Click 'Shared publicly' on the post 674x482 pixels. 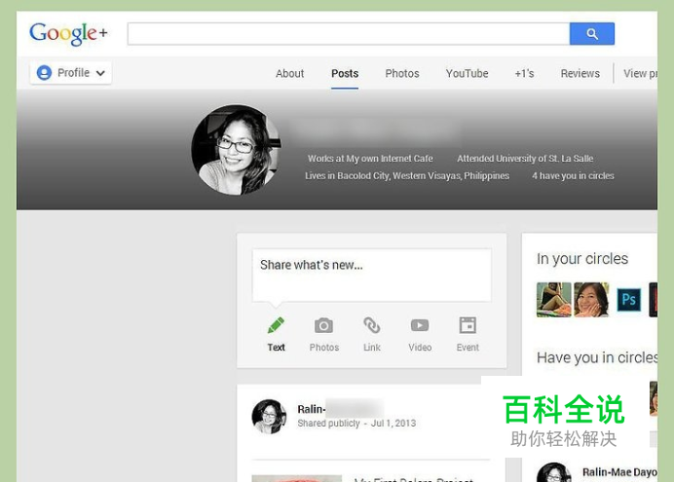tap(328, 424)
